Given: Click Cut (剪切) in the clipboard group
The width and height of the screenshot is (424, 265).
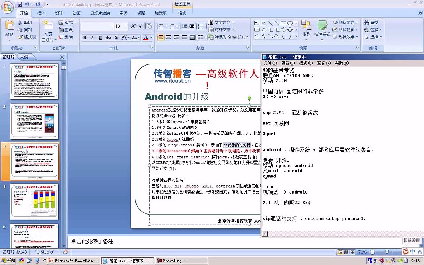Looking at the screenshot, I should tap(25, 22).
